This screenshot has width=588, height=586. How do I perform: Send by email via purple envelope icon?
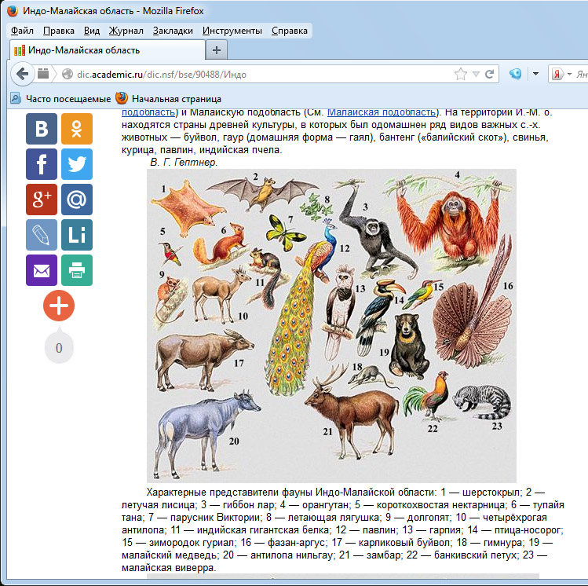click(x=41, y=270)
